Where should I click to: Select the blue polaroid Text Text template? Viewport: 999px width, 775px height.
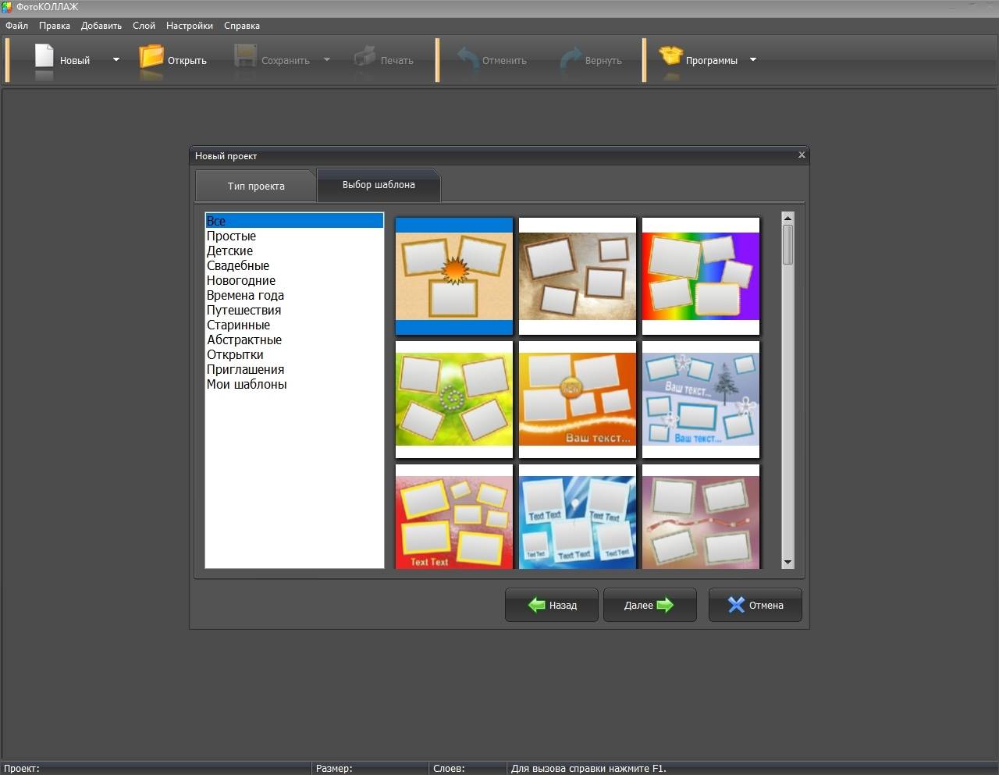click(x=578, y=517)
